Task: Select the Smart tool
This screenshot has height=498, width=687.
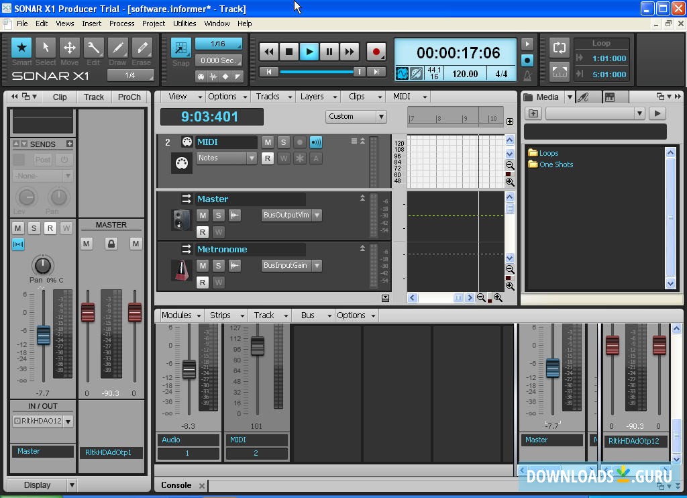Action: pos(21,48)
